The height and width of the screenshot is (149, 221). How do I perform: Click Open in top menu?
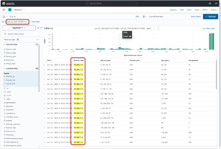click(197, 10)
